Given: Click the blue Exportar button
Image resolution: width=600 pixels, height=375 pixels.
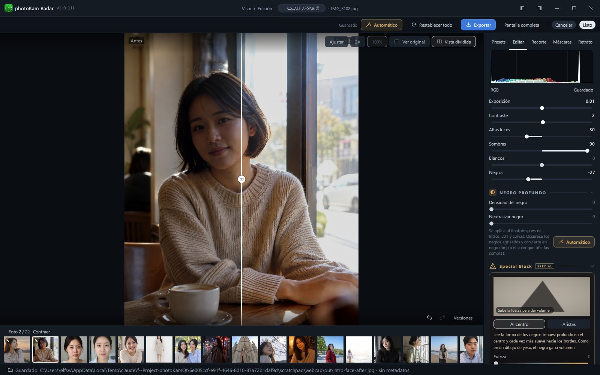Looking at the screenshot, I should pos(478,25).
